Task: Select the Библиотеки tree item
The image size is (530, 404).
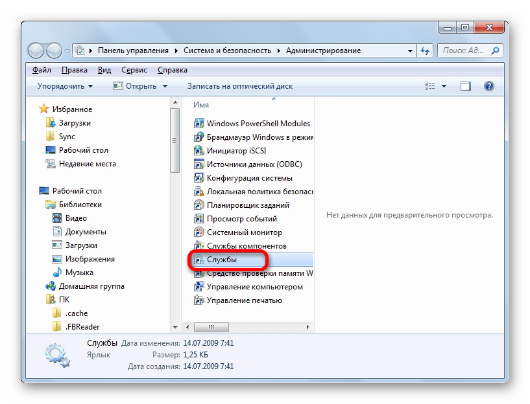Action: tap(74, 205)
